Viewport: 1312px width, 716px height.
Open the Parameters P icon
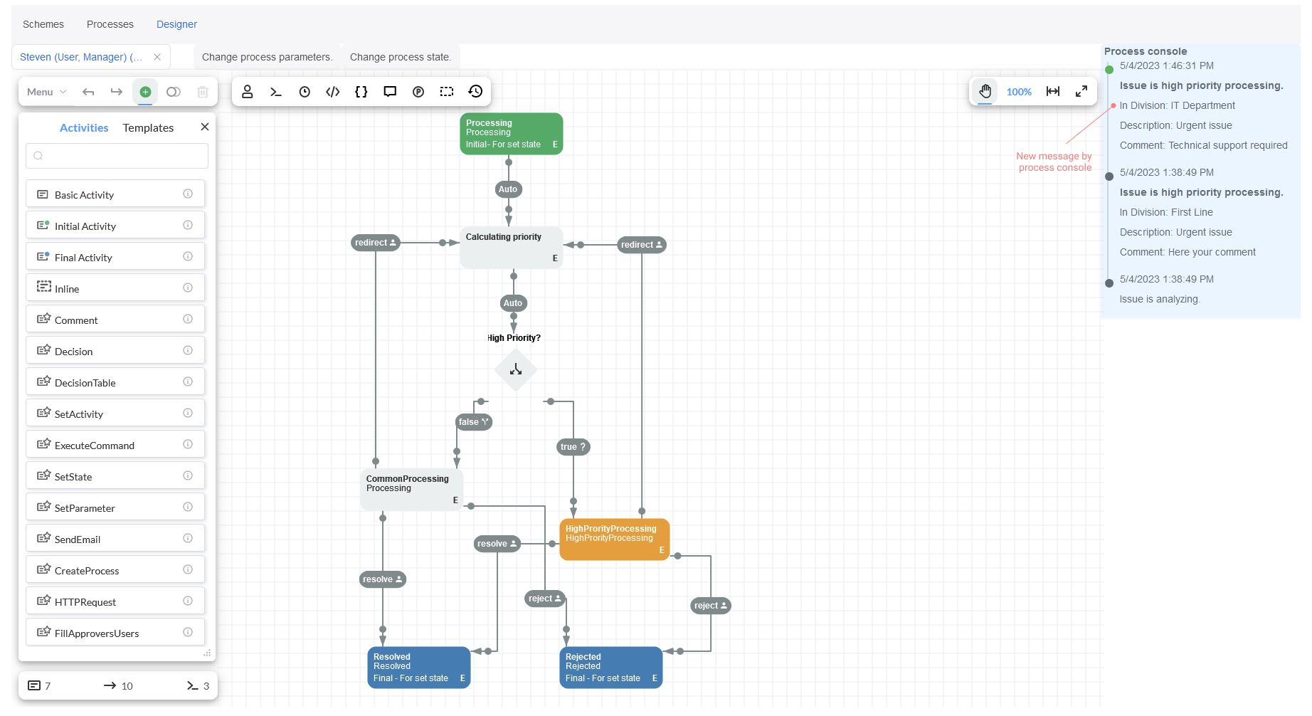tap(418, 92)
